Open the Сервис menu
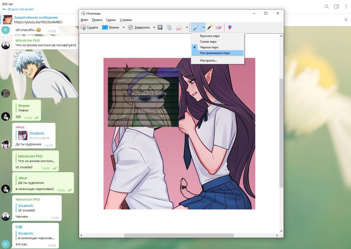351x249 pixels. [111, 20]
